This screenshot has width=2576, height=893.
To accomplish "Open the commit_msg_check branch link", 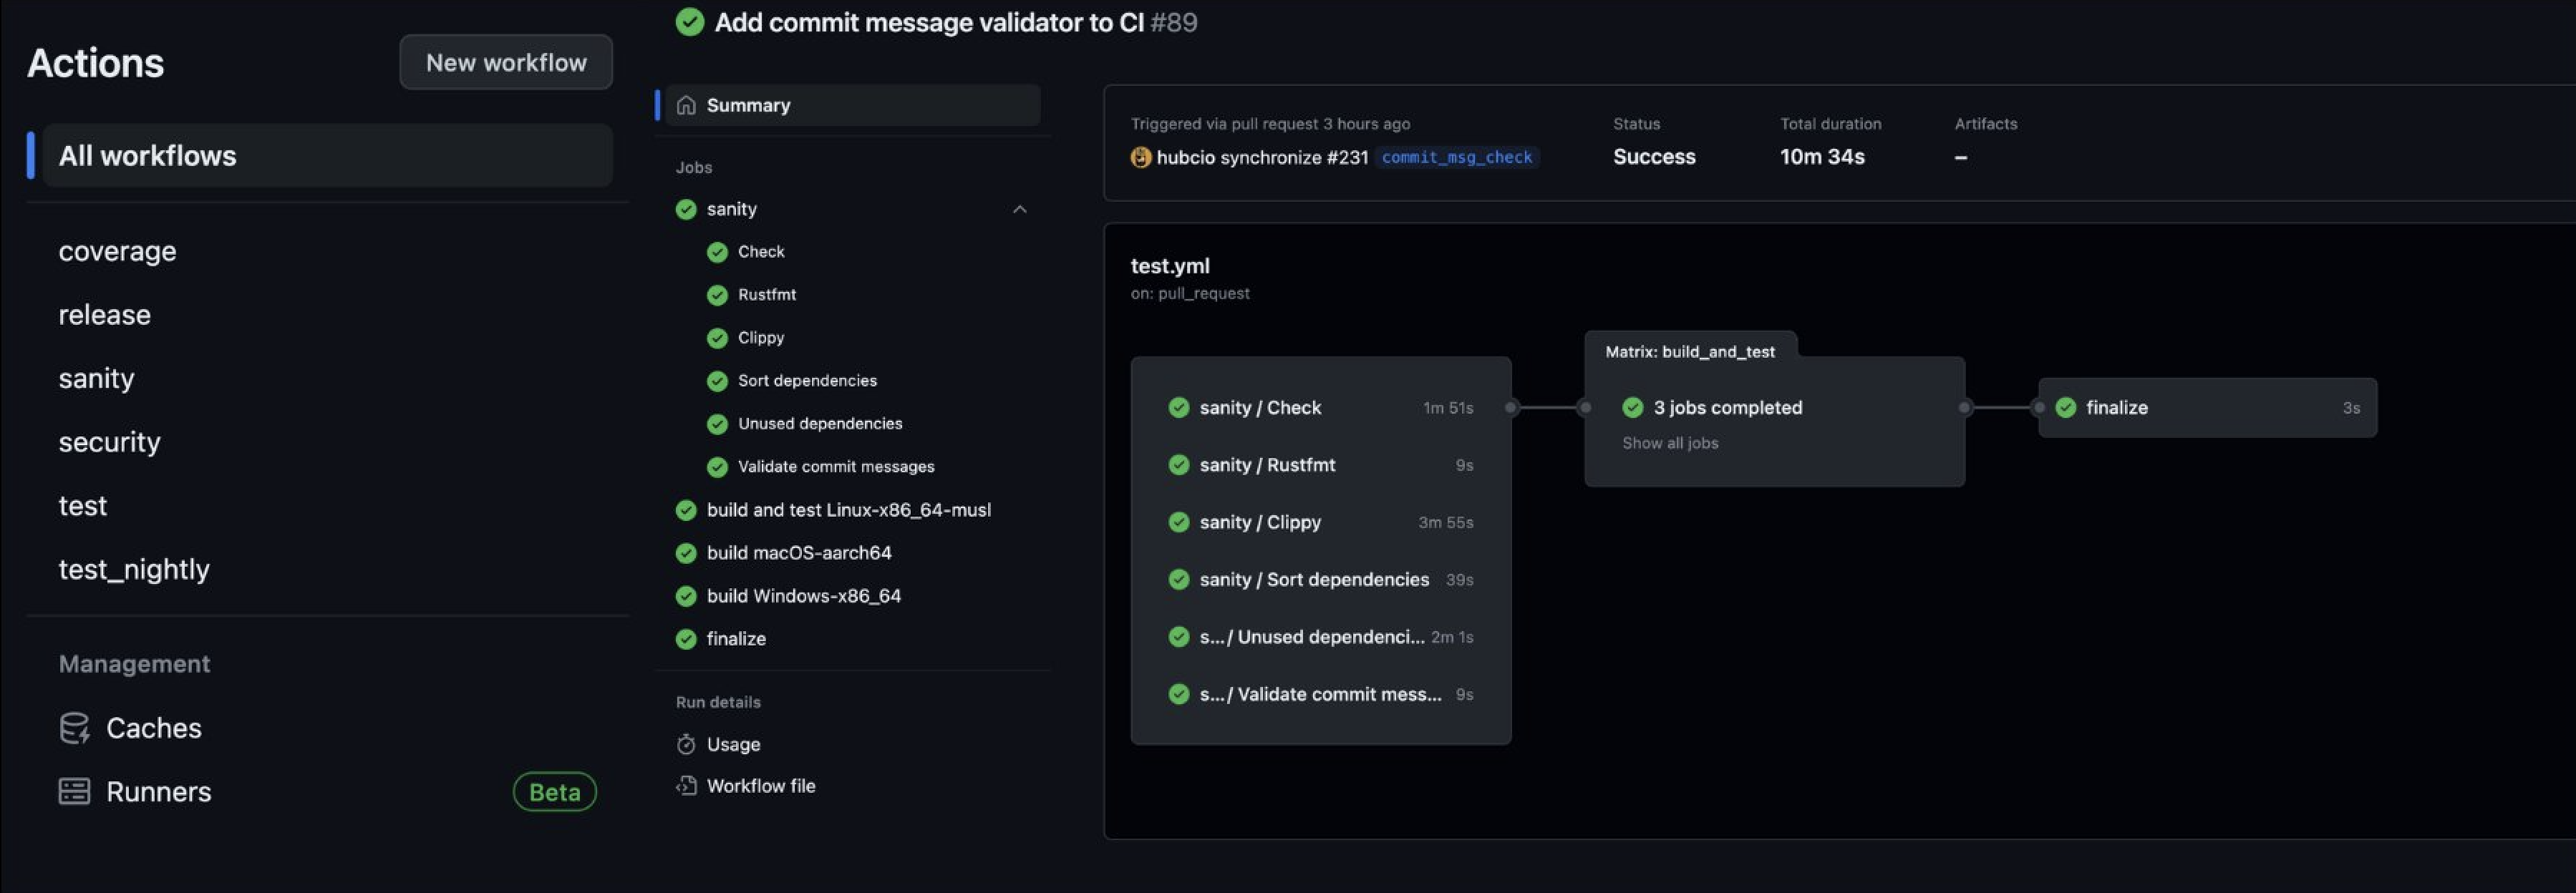I will point(1456,157).
